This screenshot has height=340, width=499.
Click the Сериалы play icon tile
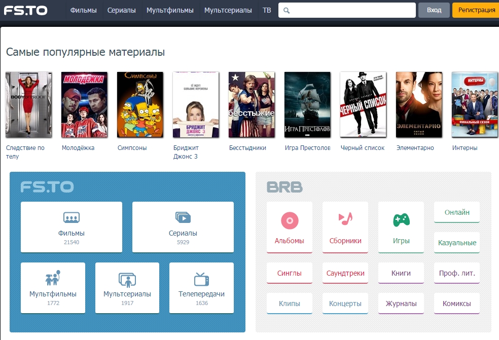[183, 217]
